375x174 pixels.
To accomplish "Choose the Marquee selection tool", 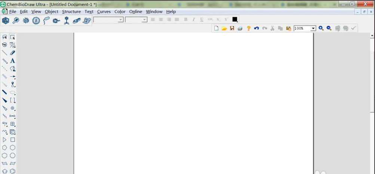I will [13, 37].
